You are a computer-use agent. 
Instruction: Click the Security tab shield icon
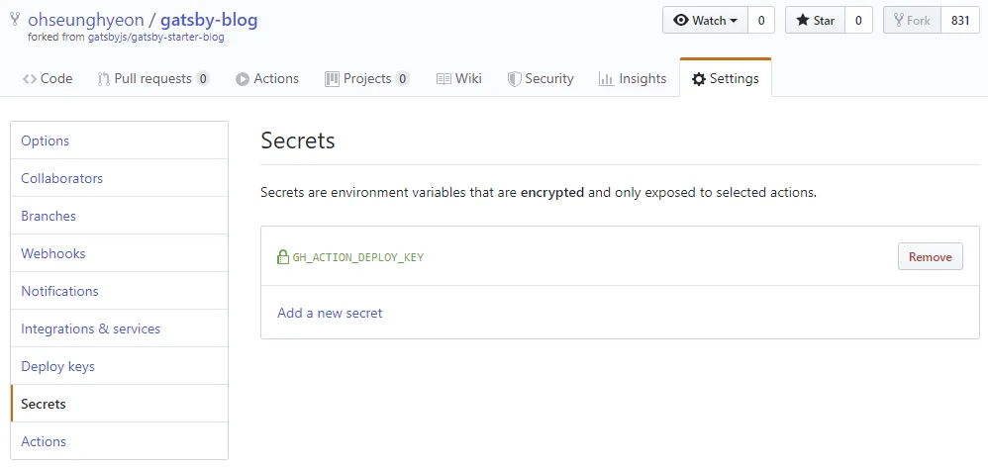point(514,79)
